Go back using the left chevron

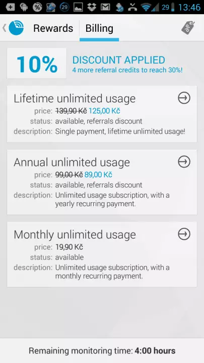point(4,28)
